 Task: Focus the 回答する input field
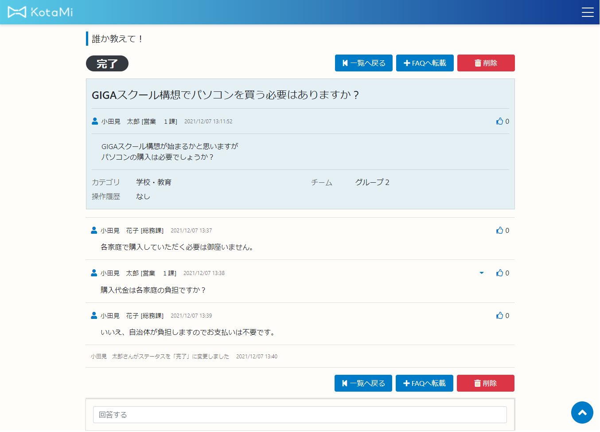click(x=300, y=415)
